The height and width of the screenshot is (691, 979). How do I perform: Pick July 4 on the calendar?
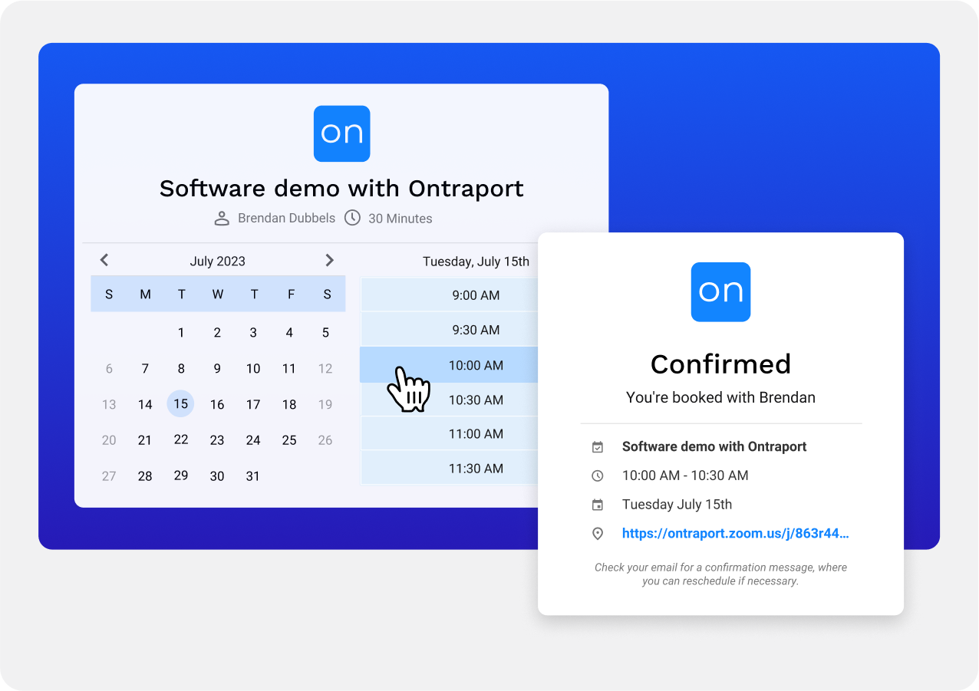tap(289, 333)
